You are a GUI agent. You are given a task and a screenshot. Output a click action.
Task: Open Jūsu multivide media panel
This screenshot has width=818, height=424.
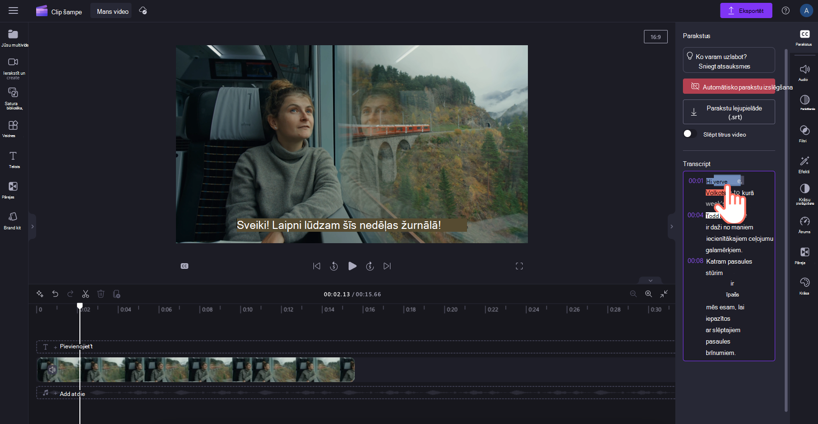pos(13,38)
